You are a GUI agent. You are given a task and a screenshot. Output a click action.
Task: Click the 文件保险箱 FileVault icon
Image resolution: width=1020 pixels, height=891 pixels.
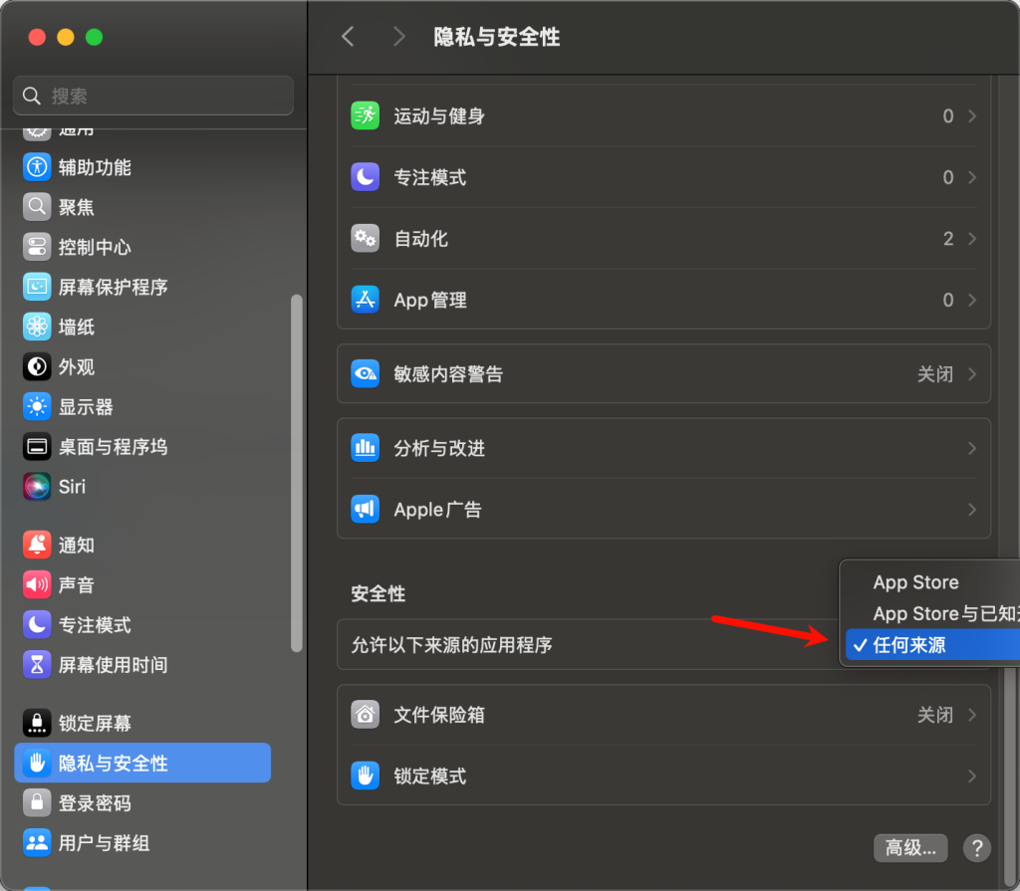(366, 715)
